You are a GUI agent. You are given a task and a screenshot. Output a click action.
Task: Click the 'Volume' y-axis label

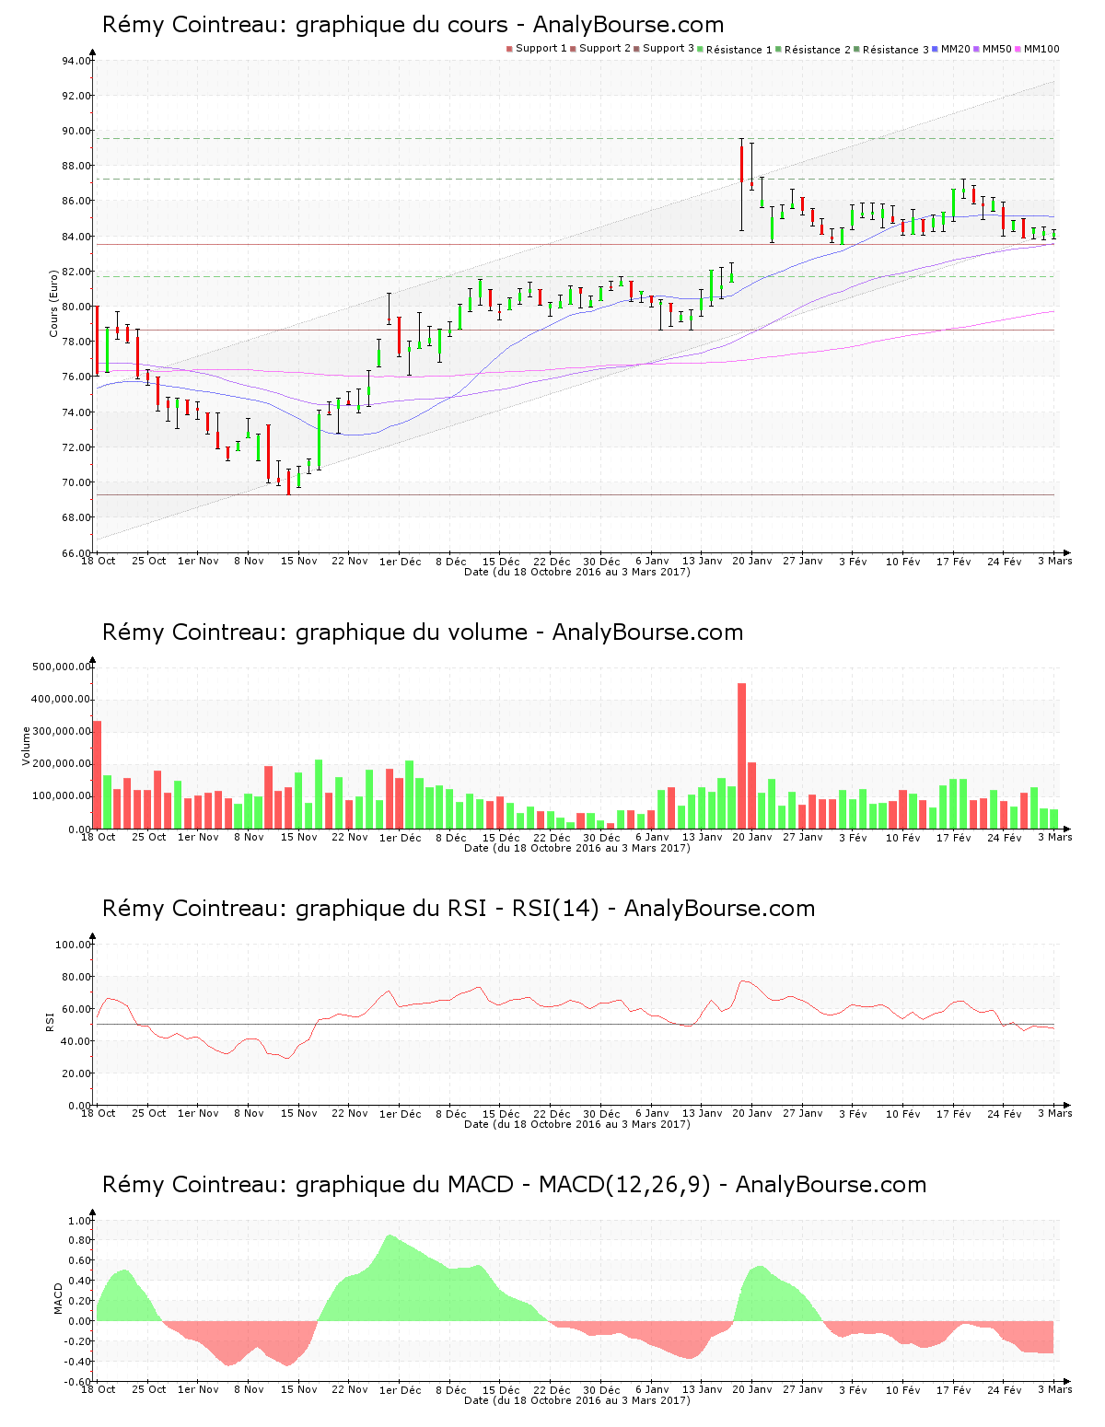(26, 746)
